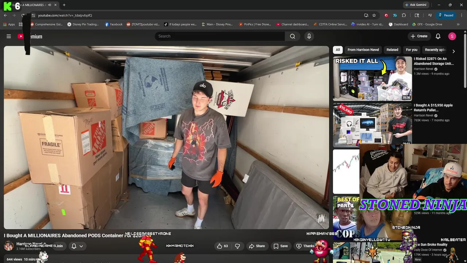The image size is (467, 263).
Task: Bookmark this page with the star icon
Action: (374, 15)
